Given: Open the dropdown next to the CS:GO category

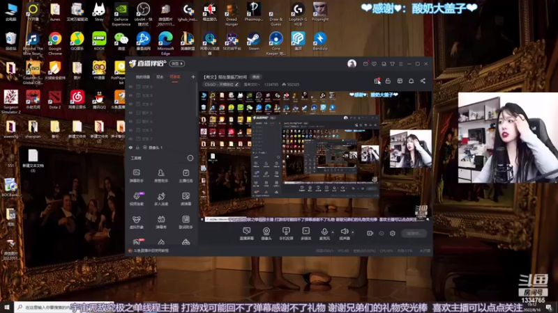Looking at the screenshot, I should (251, 84).
